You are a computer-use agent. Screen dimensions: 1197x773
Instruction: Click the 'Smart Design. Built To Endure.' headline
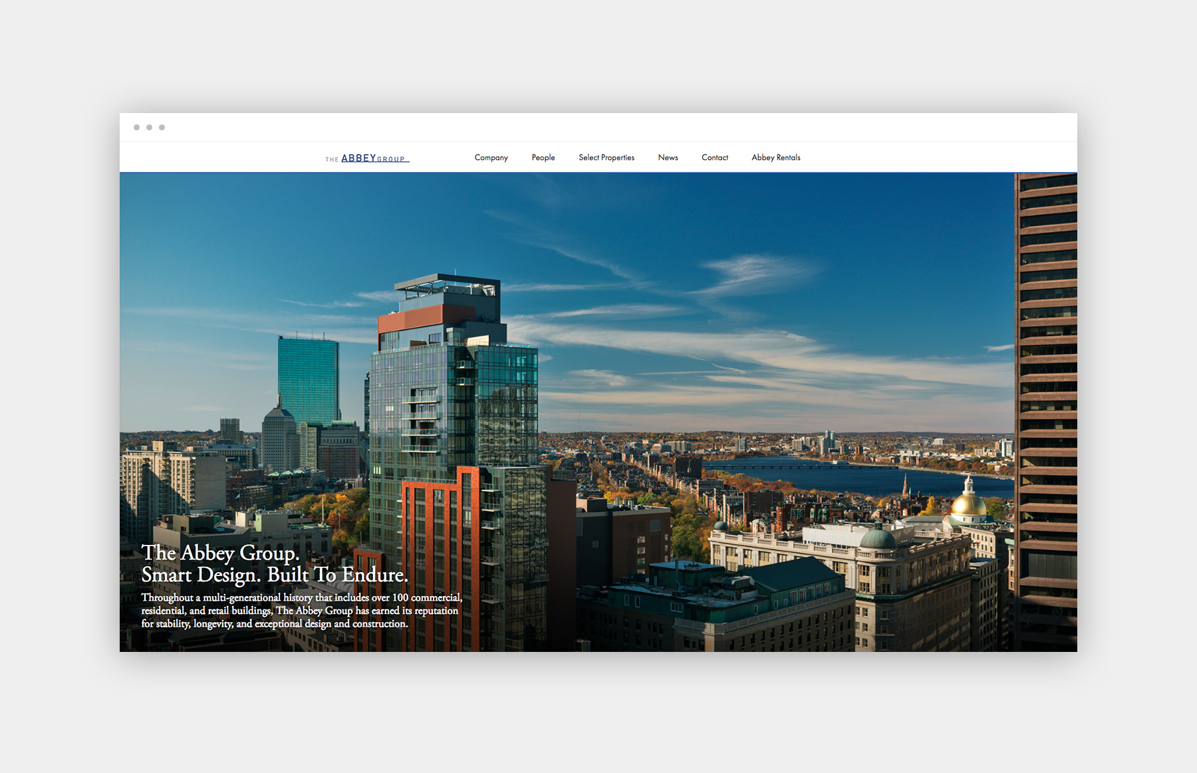coord(275,575)
